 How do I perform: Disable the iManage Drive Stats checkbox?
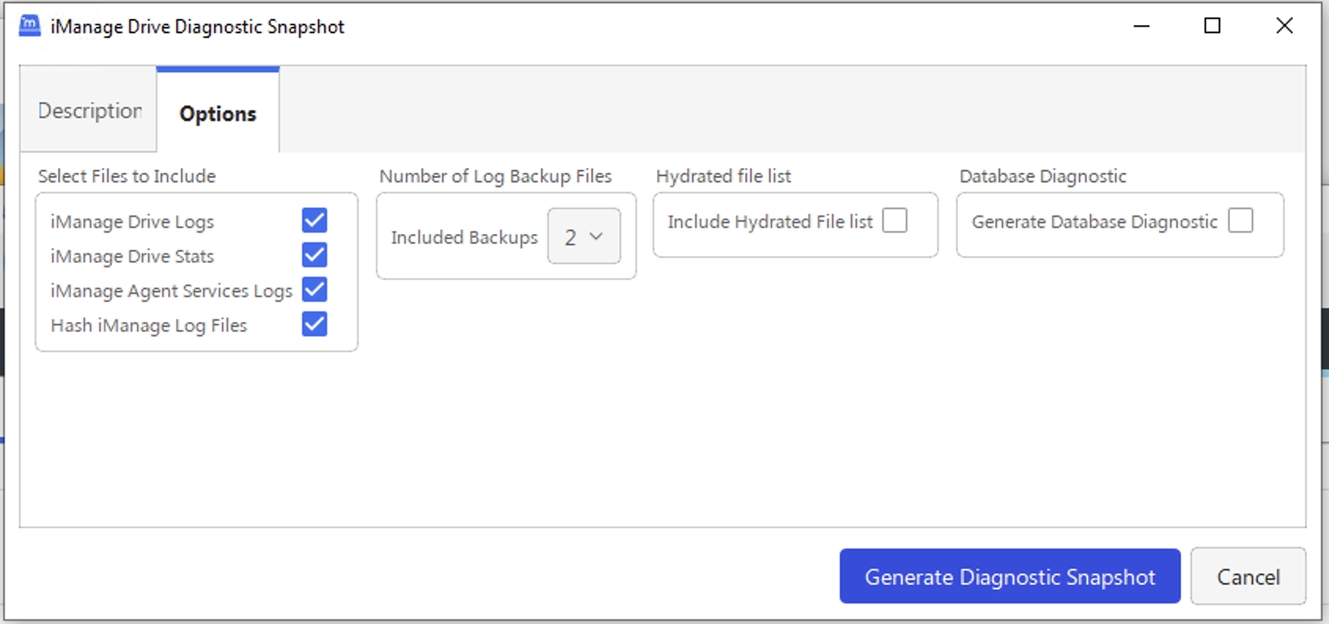click(x=315, y=255)
